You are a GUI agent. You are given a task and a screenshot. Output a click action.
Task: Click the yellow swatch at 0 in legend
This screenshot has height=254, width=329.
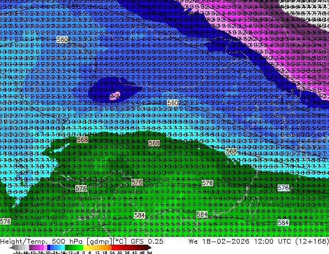[85, 247]
